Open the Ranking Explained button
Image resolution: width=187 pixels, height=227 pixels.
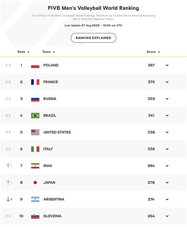[93, 38]
